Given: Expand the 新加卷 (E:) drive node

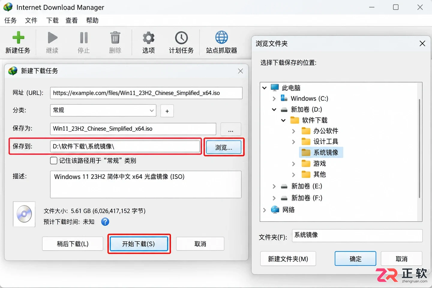Looking at the screenshot, I should (274, 186).
